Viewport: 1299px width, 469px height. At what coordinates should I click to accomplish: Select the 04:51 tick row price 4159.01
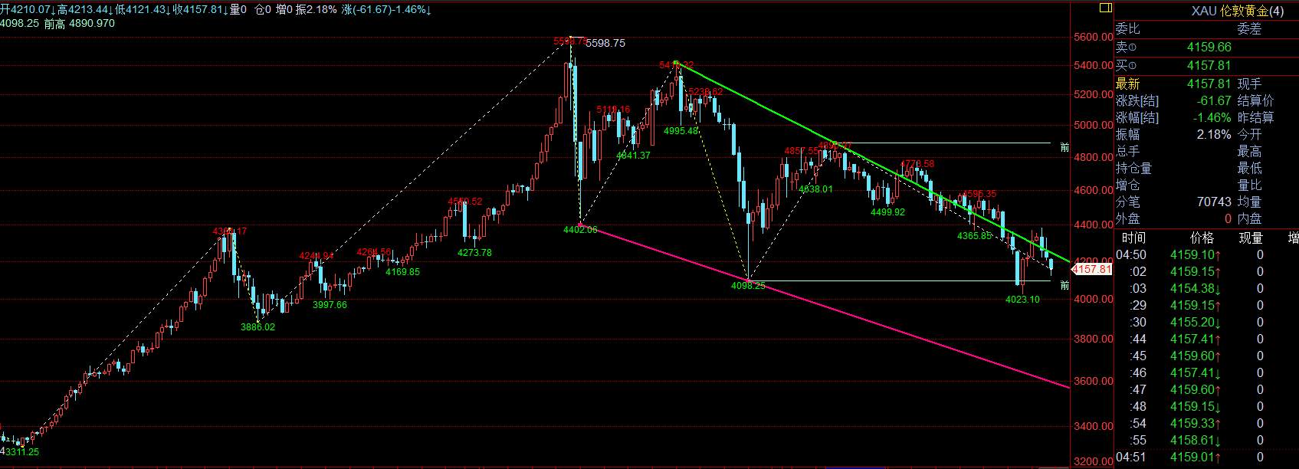(x=1195, y=458)
